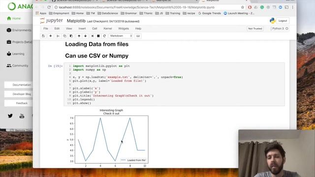315x177 pixels.
Task: Click the YouTube icon in Anaconda Navigator
Action: tap(22, 116)
